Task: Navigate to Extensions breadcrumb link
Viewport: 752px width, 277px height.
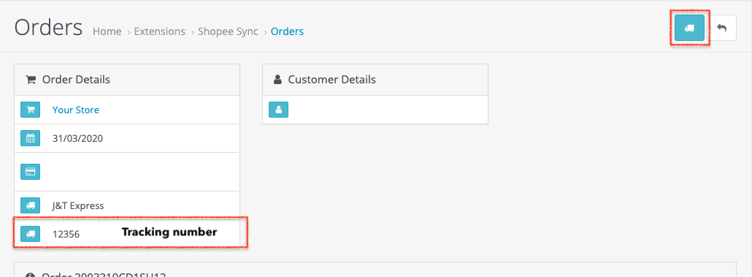Action: tap(160, 31)
